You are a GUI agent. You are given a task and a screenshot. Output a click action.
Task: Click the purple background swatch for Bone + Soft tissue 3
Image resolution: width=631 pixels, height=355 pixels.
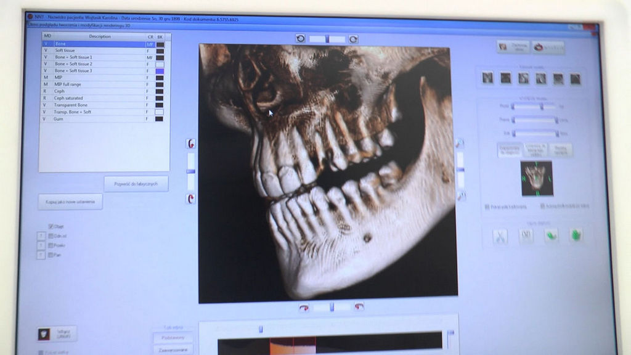(x=160, y=71)
